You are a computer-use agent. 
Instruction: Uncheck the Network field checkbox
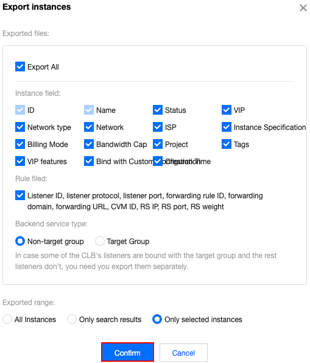pyautogui.click(x=89, y=127)
